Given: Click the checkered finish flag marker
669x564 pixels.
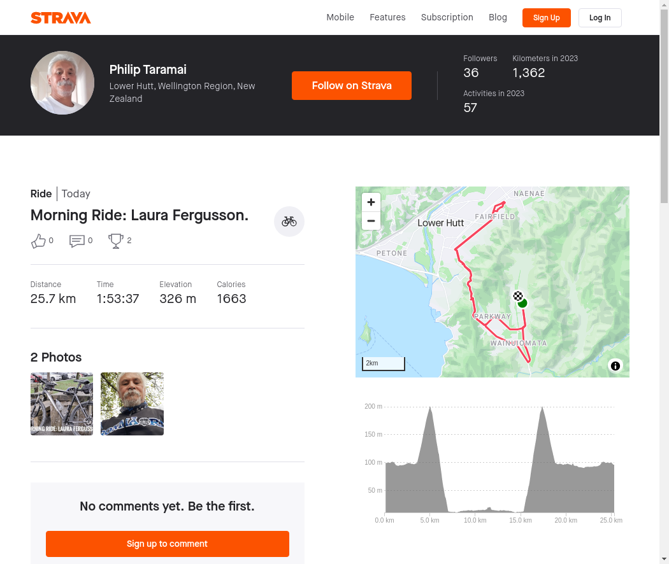Looking at the screenshot, I should (518, 296).
